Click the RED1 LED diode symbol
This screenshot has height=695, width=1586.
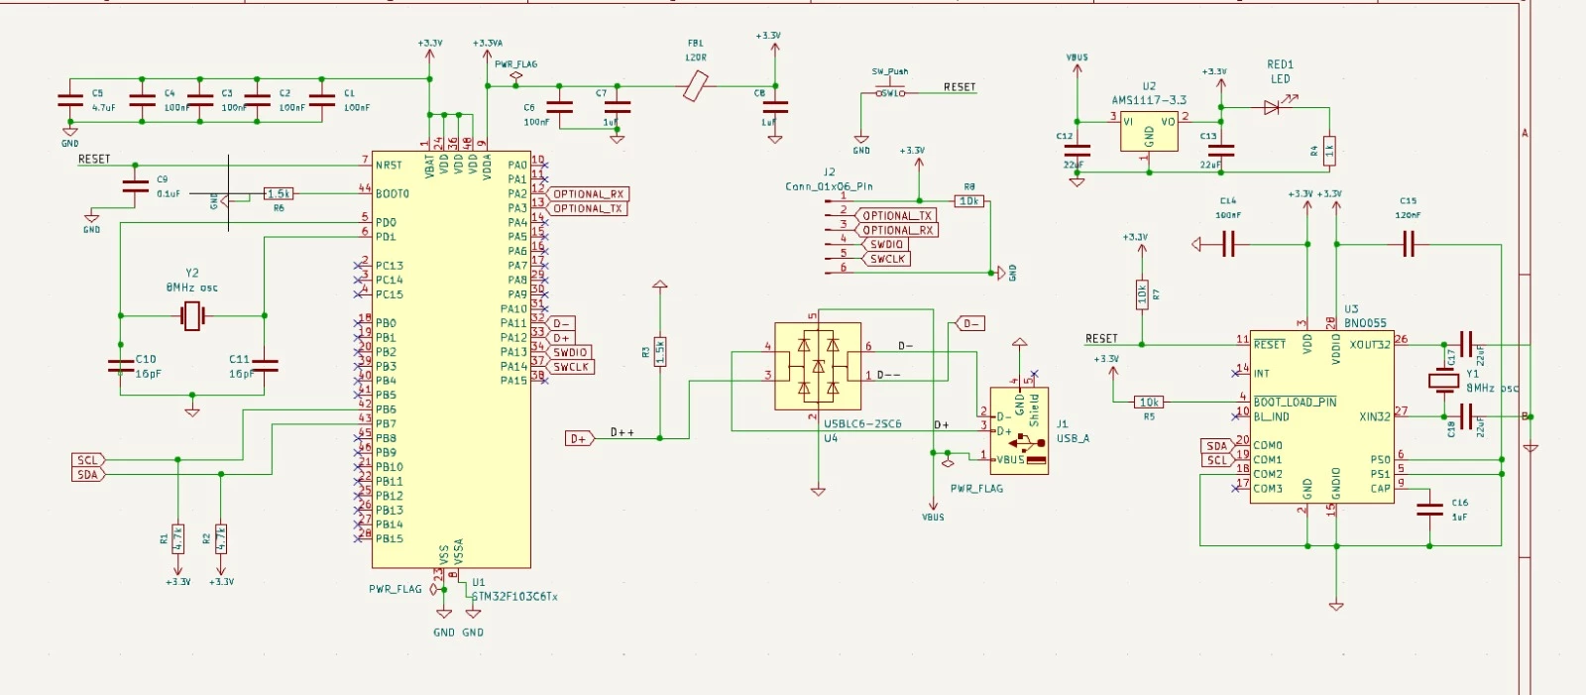1273,107
